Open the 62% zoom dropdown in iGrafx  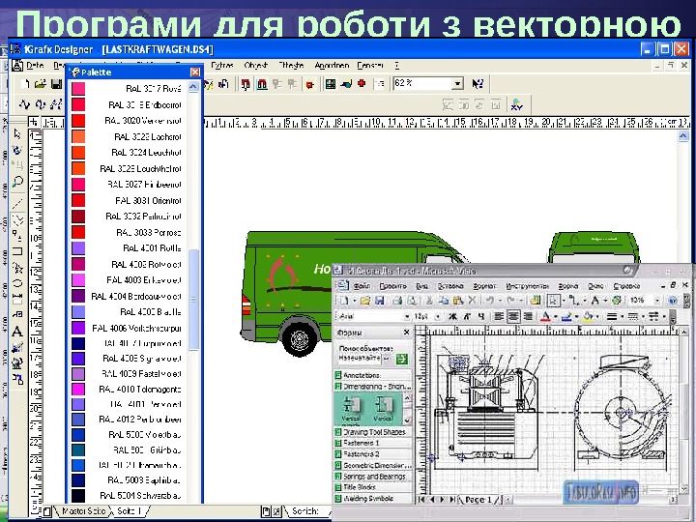pyautogui.click(x=457, y=83)
